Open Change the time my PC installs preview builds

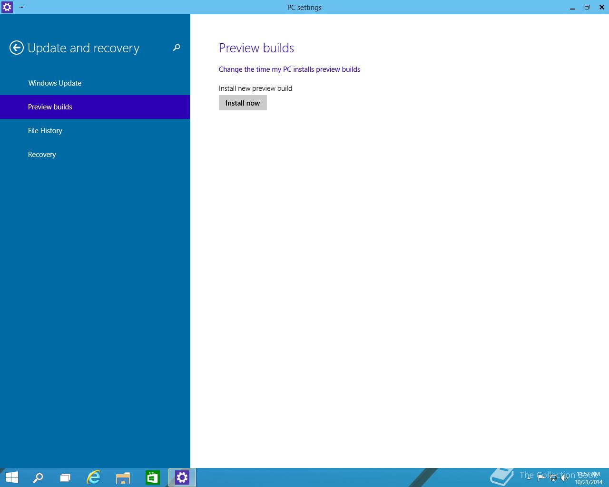pos(289,69)
